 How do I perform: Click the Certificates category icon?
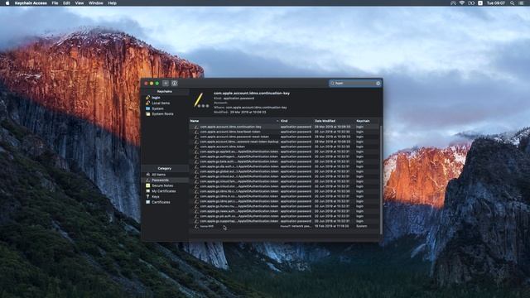pyautogui.click(x=147, y=202)
